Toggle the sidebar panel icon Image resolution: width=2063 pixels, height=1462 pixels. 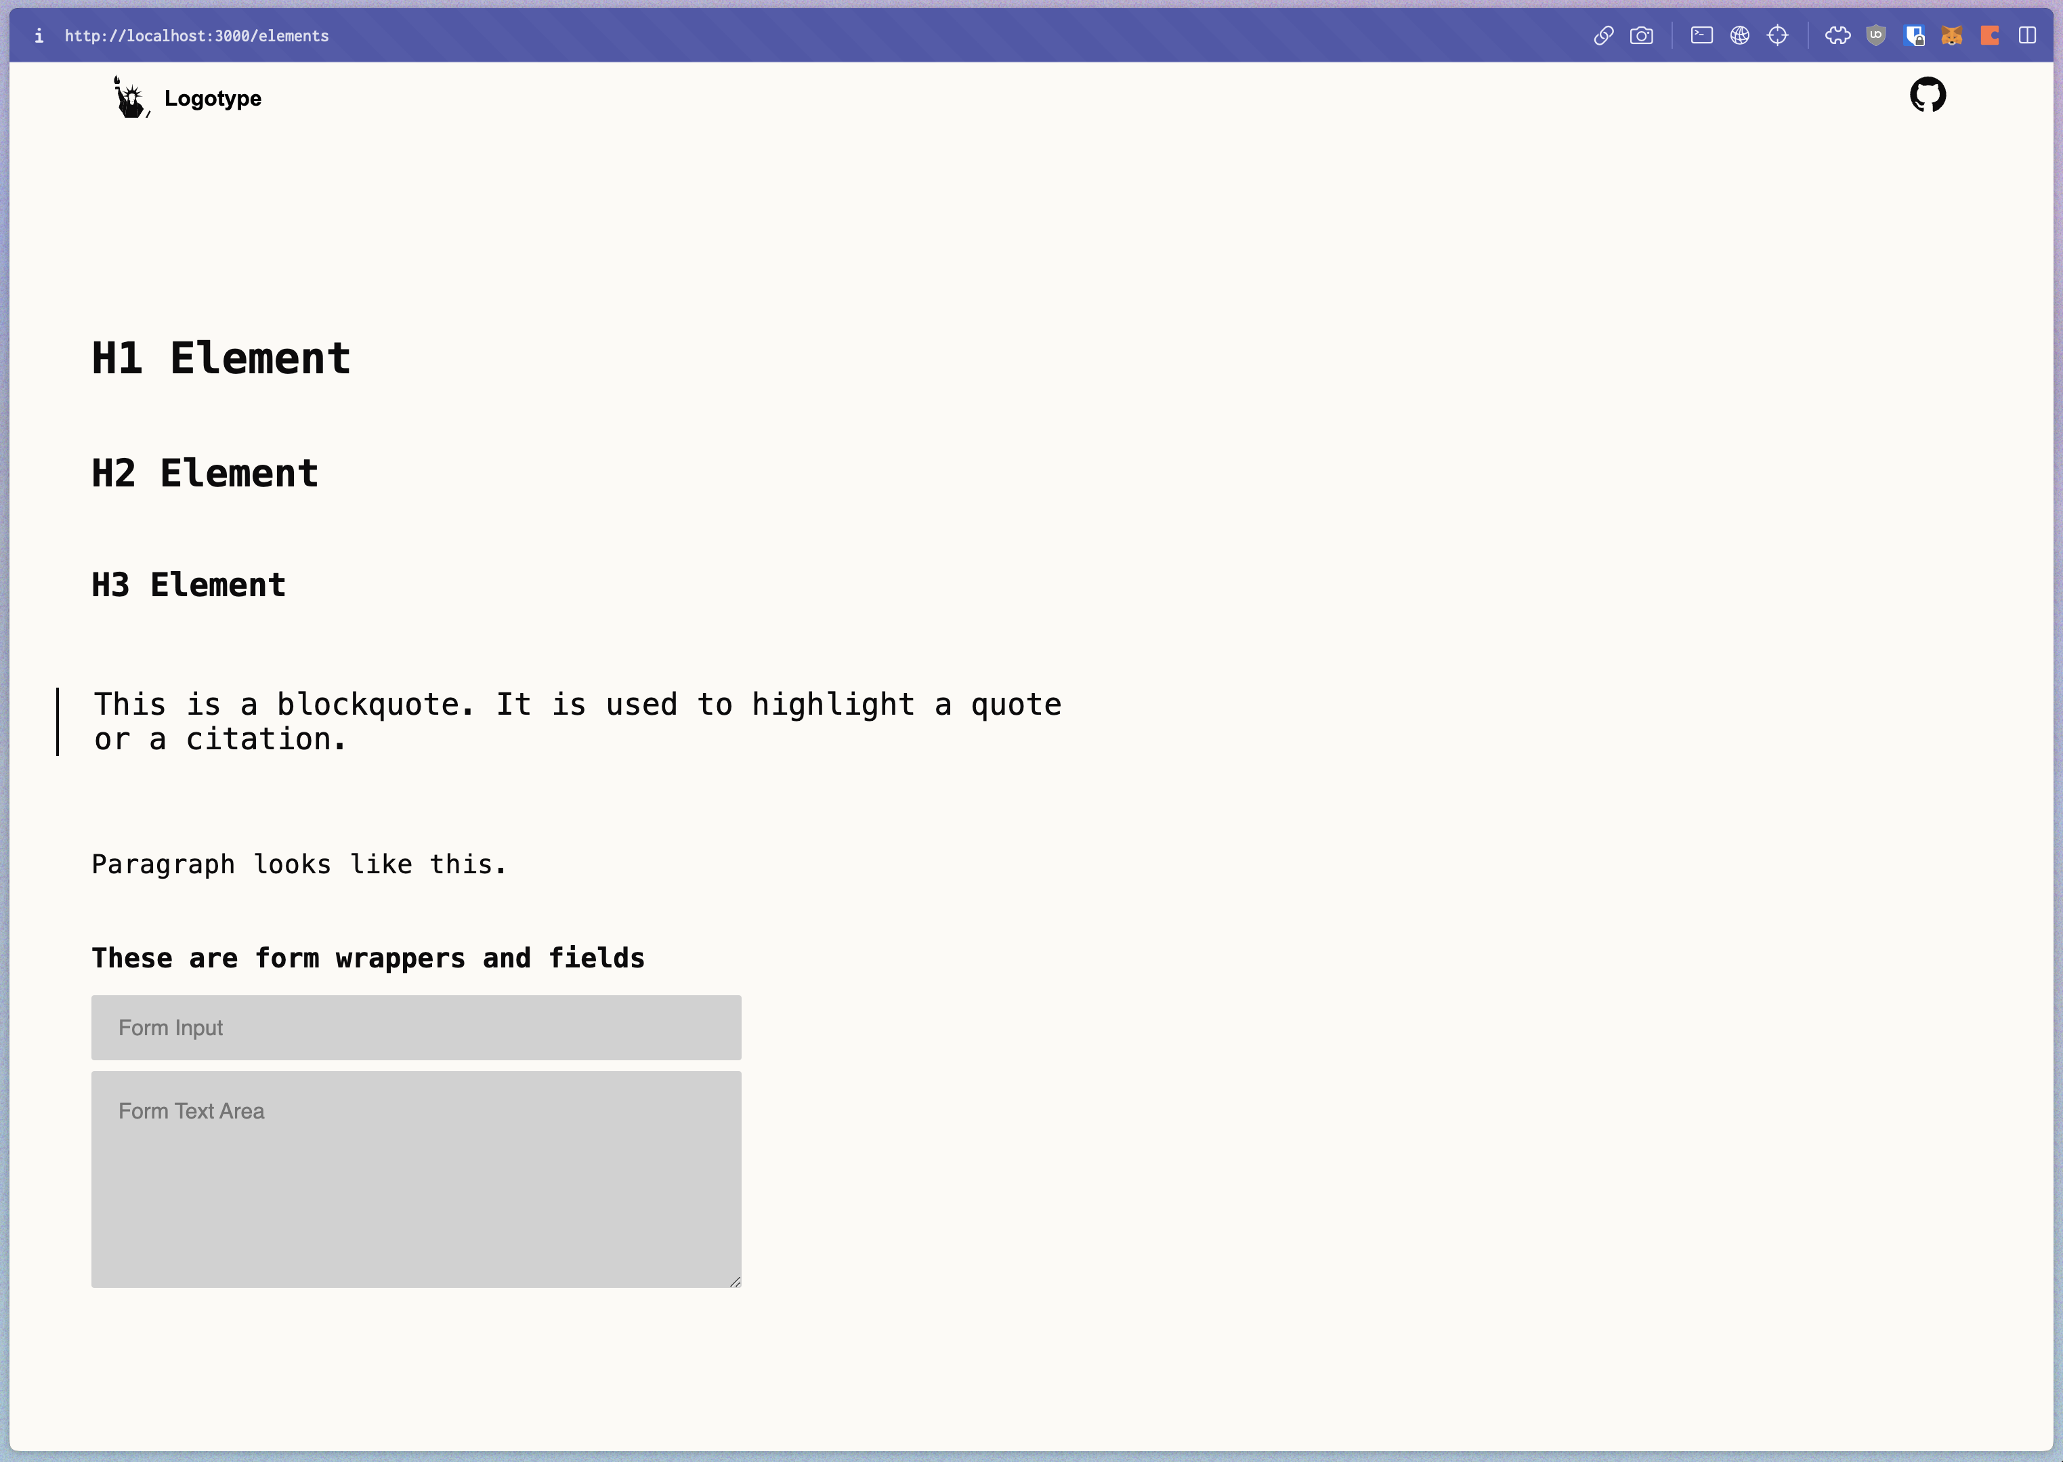pos(2026,35)
